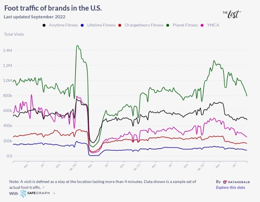Click the red Orangetheory Fitness legend dot
The width and height of the screenshot is (260, 202).
(121, 25)
